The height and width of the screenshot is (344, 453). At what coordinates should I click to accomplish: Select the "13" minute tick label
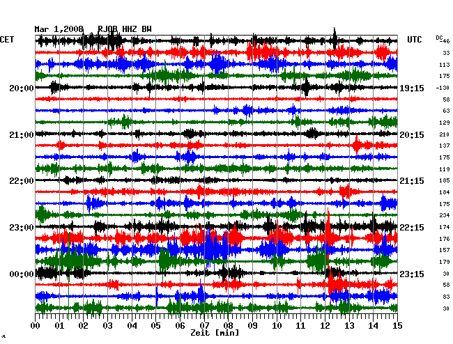[349, 325]
